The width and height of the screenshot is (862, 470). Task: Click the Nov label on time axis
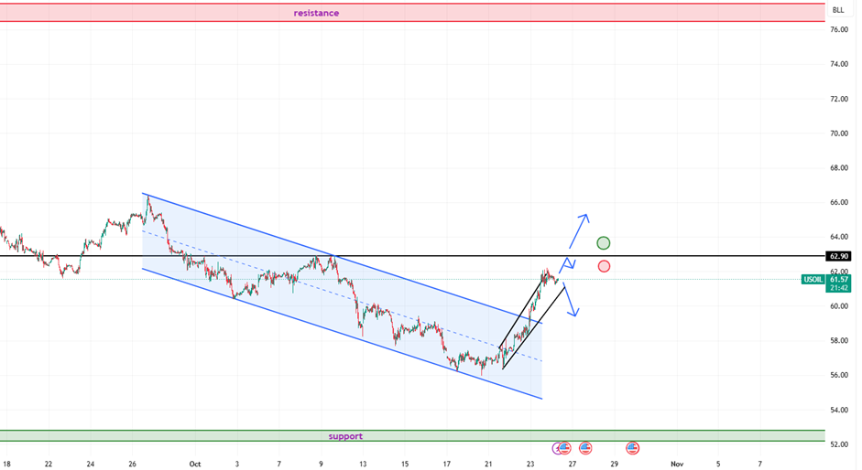point(676,464)
